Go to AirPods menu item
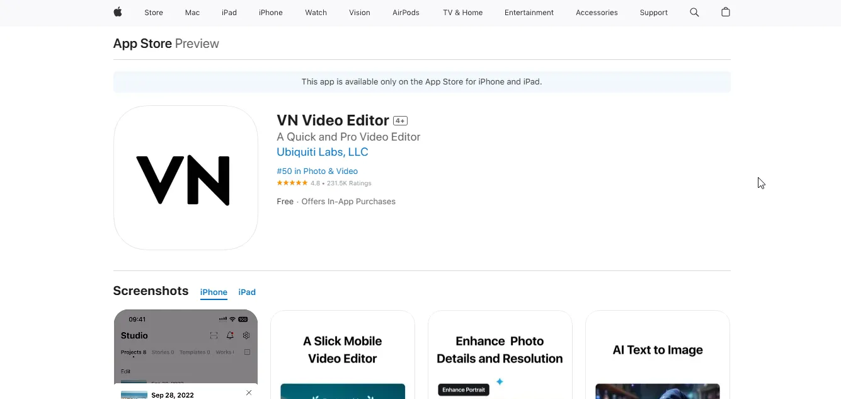841x399 pixels. coord(406,13)
